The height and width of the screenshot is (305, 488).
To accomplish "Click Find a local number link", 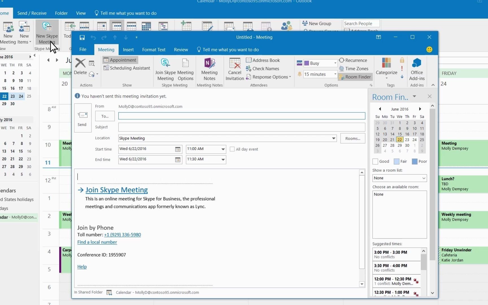I will [x=97, y=242].
